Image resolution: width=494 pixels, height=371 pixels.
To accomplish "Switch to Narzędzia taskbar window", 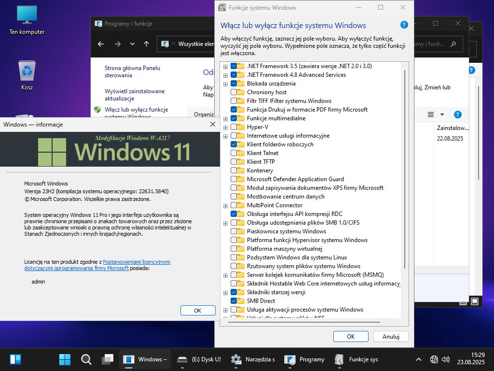I will 253,359.
